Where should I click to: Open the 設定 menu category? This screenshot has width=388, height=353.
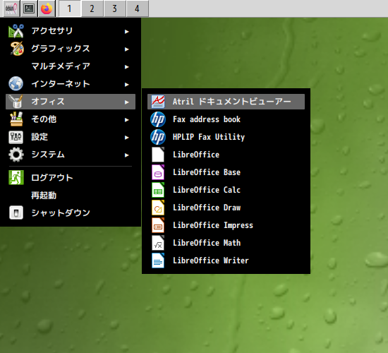point(71,137)
